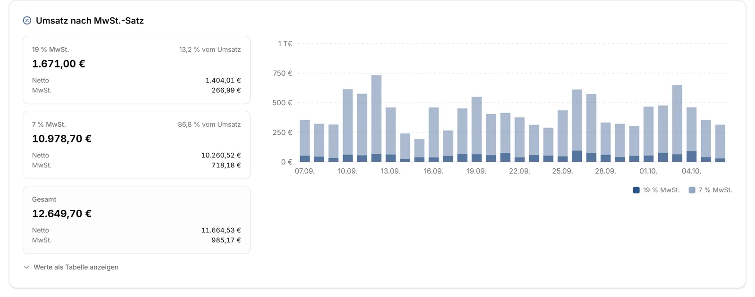Click tax value 718,18 €
This screenshot has width=755, height=297.
(226, 165)
